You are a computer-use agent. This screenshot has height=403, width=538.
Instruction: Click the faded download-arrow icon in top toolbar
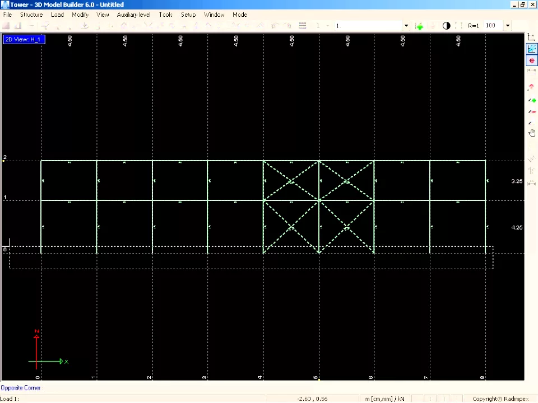coord(85,26)
